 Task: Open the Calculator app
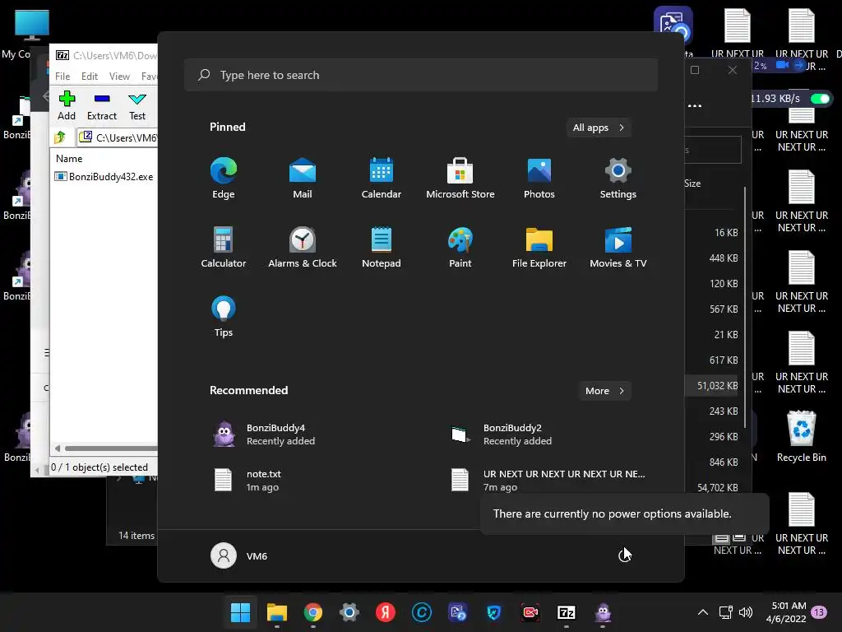224,247
